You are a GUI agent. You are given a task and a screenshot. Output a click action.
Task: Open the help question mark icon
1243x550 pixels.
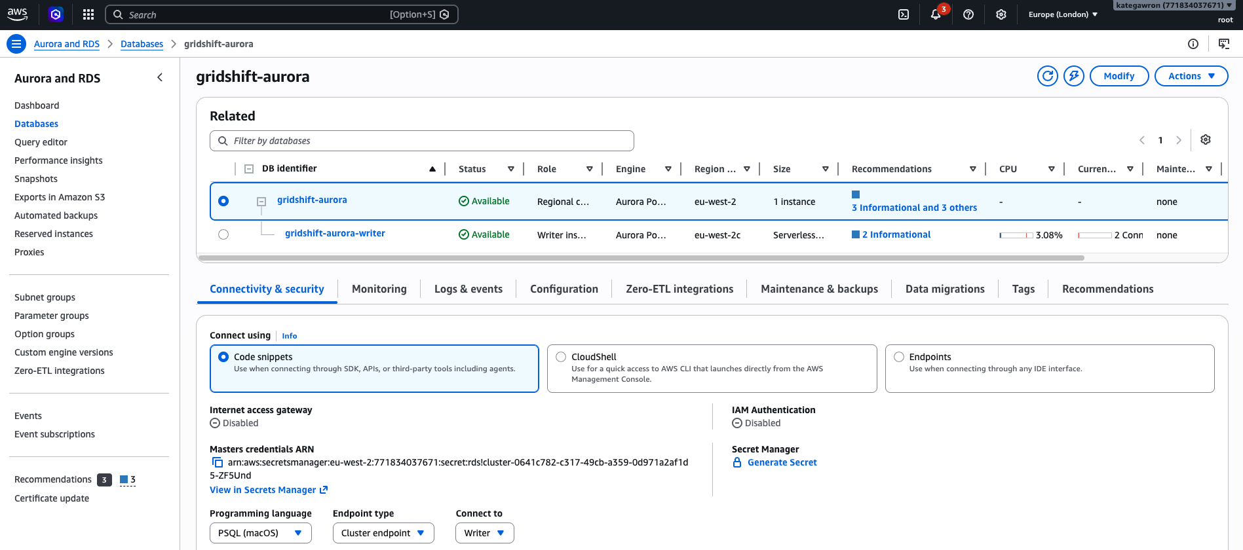968,14
